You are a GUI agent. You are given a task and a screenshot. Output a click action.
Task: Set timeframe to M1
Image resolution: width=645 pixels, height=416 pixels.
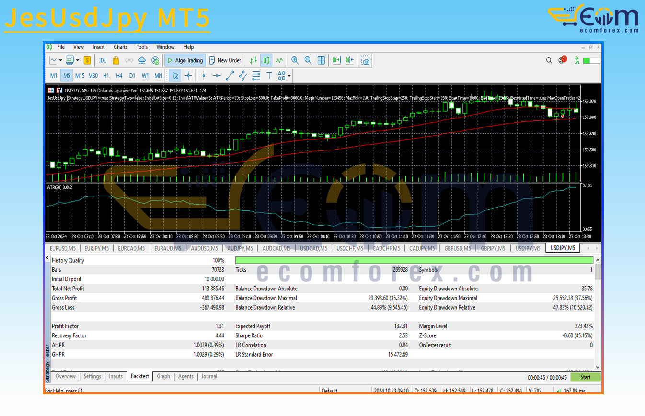[54, 76]
